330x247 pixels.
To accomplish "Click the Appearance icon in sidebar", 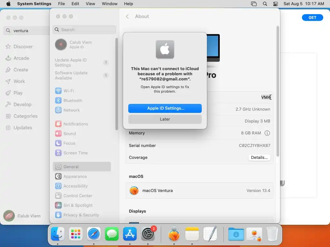I will click(x=58, y=177).
